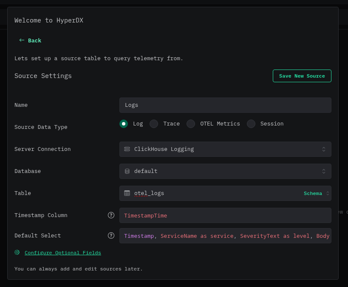
Task: Edit the Default Select expression field
Action: point(225,236)
